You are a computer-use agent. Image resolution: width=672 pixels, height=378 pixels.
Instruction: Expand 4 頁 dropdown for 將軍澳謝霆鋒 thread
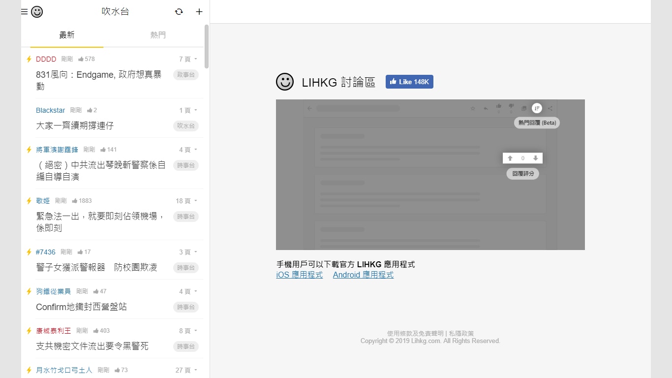pos(188,150)
